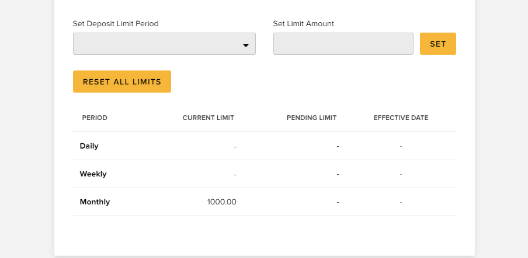Screen dimensions: 528x258
Task: Click the Weekly pending limit cell
Action: [338, 174]
